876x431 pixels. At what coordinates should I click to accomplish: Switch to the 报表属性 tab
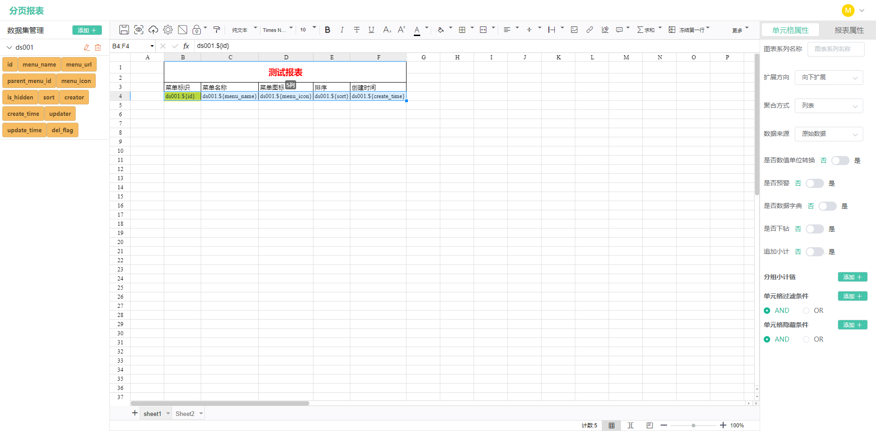point(849,30)
